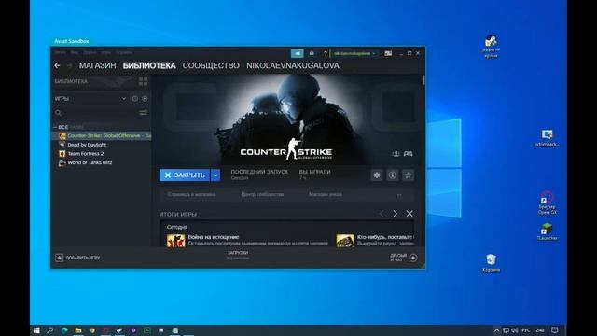This screenshot has width=597, height=336.
Task: Open the Игры menu in menu bar
Action: (x=106, y=52)
